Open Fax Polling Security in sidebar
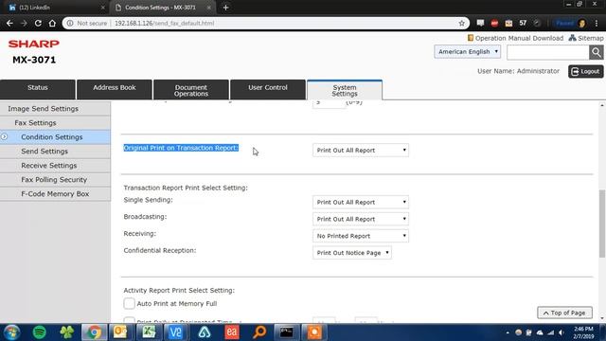Screen dimensions: 606x341 (55, 180)
